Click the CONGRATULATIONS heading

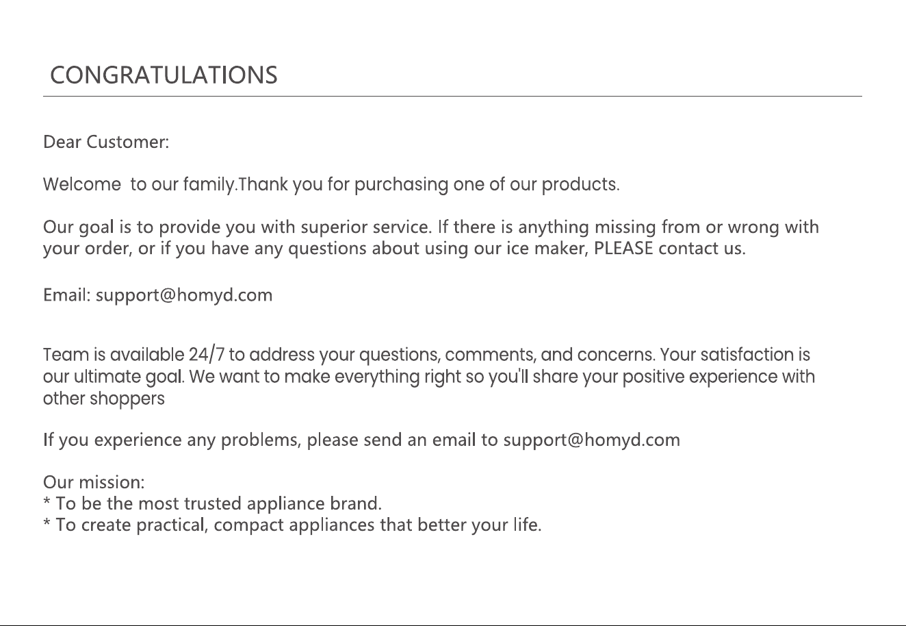(164, 75)
